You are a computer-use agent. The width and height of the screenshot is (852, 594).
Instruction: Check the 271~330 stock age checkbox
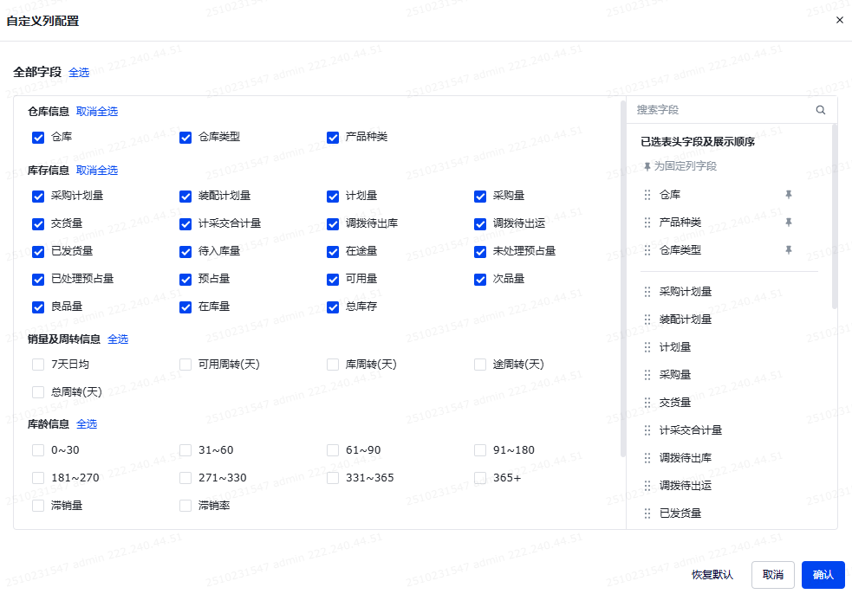(185, 478)
